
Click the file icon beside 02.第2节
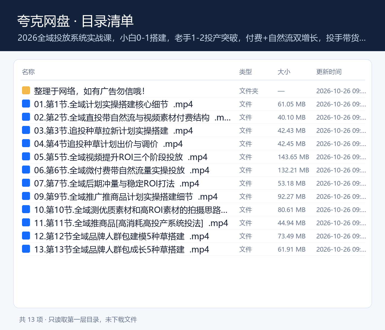(26, 117)
